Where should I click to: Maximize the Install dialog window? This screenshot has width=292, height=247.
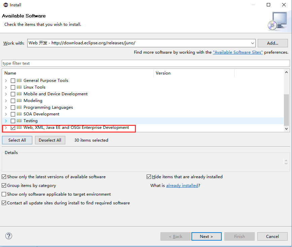268,5
